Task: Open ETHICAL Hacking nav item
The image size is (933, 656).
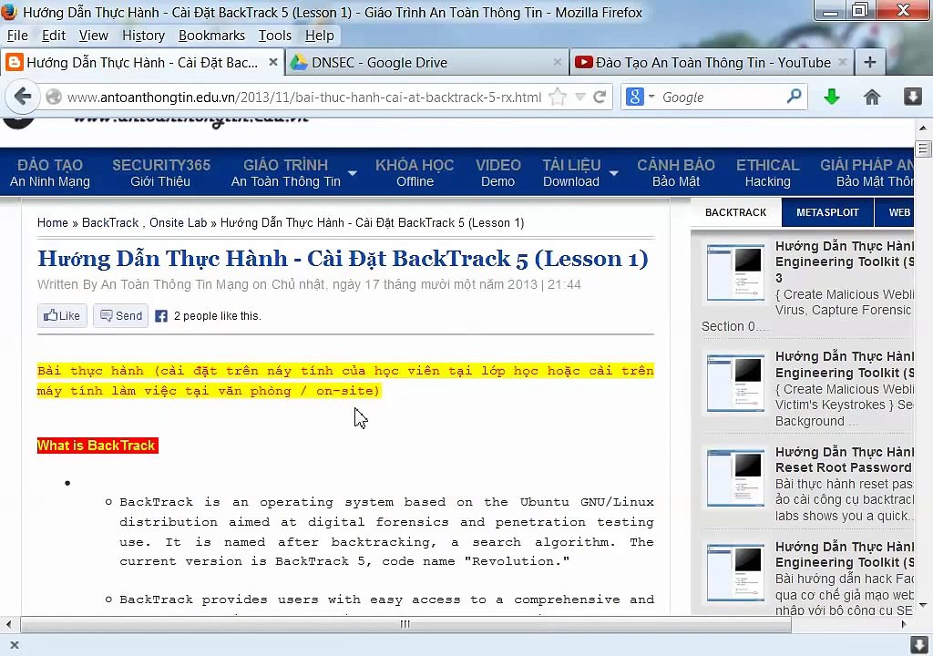Action: pyautogui.click(x=767, y=172)
